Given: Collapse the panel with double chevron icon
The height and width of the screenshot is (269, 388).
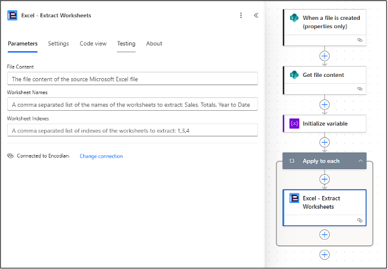Looking at the screenshot, I should (256, 15).
